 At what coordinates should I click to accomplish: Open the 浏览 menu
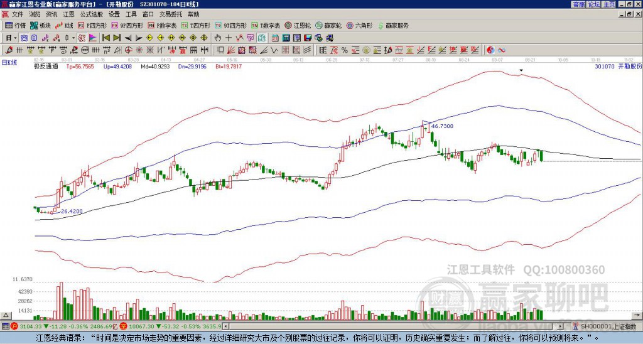pyautogui.click(x=35, y=14)
